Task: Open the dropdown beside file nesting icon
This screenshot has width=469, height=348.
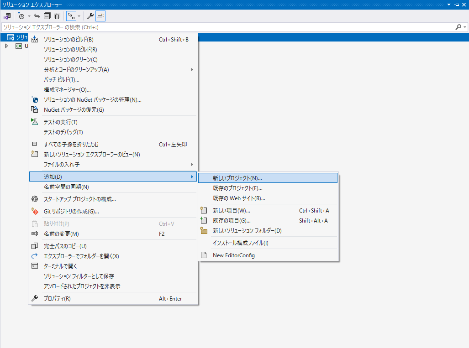Action: [79, 16]
